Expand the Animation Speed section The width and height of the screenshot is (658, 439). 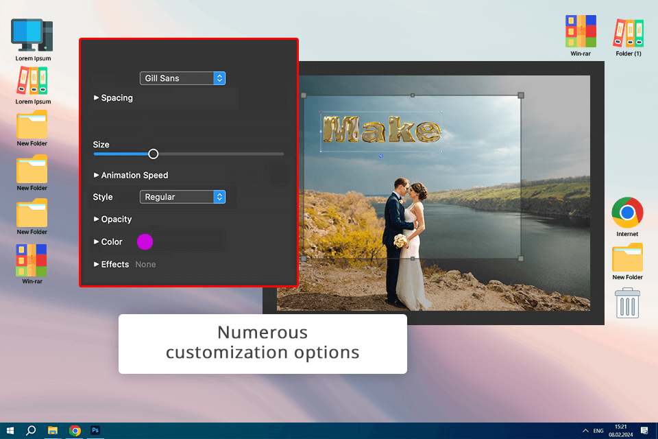[x=130, y=175]
